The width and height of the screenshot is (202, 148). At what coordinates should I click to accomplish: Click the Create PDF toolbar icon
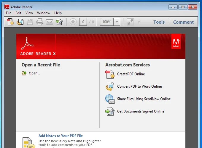pyautogui.click(x=10, y=22)
